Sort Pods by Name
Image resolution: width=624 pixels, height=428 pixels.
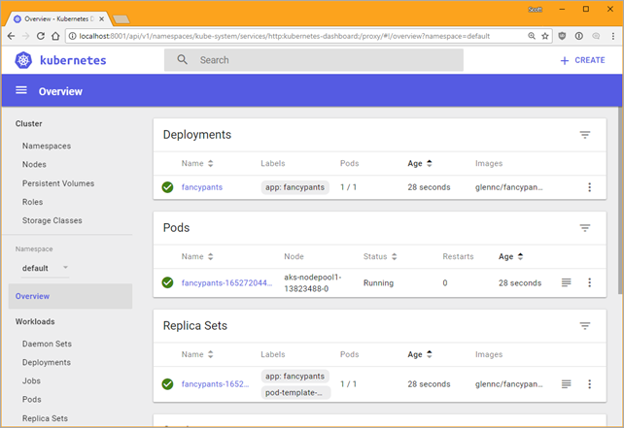pos(197,256)
